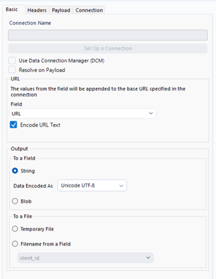216x279 pixels.
Task: Select the Temporary File radio option
Action: [15, 229]
